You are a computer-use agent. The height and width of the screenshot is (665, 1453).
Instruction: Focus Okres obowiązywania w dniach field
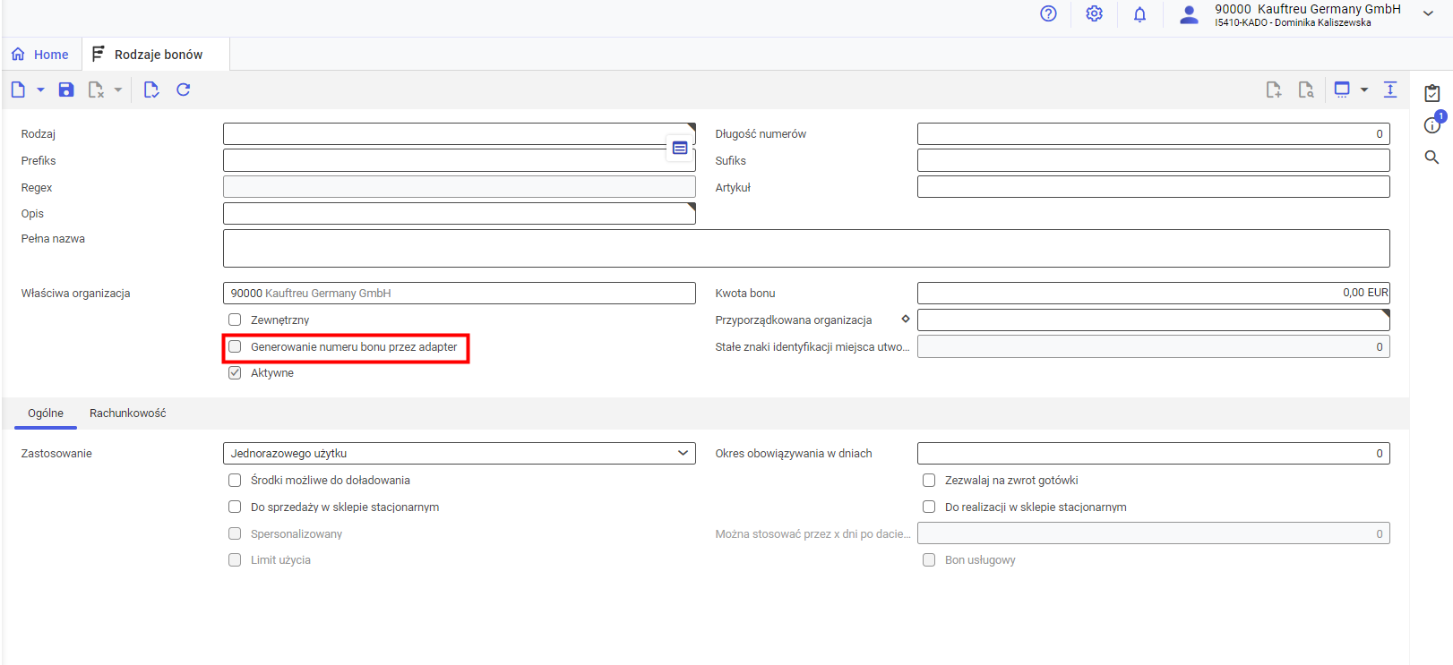1154,454
